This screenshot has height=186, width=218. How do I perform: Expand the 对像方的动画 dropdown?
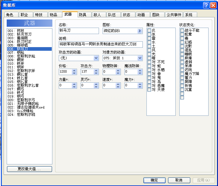(x=140, y=58)
